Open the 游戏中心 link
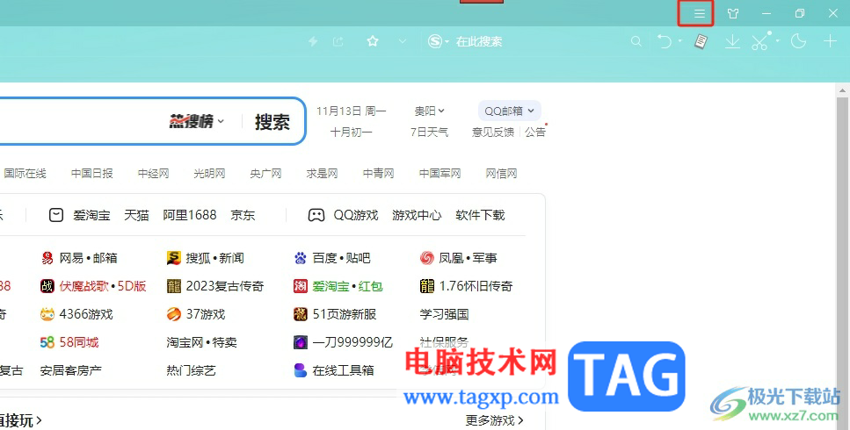 pyautogui.click(x=417, y=215)
